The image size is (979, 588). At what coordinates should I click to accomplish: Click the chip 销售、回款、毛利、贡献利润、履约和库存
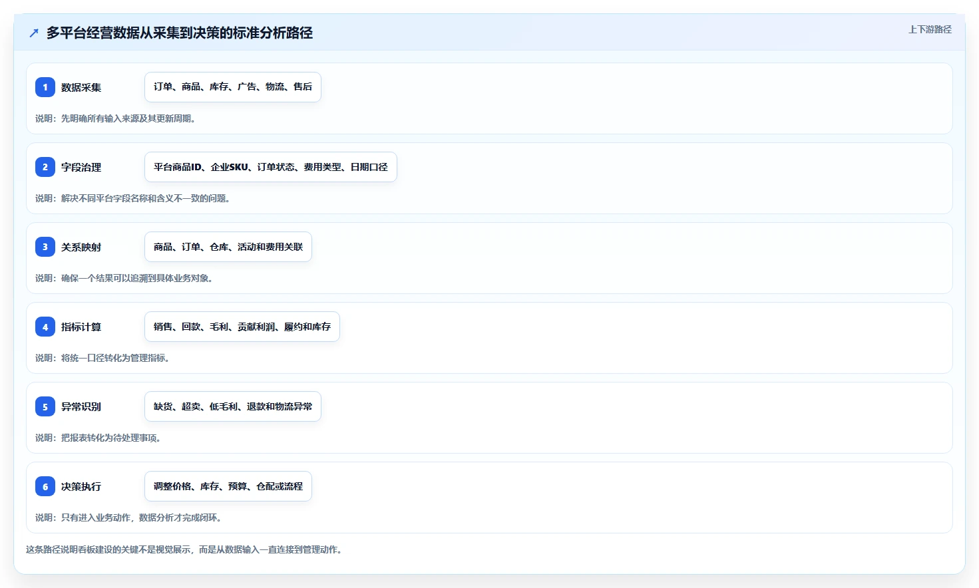point(242,327)
